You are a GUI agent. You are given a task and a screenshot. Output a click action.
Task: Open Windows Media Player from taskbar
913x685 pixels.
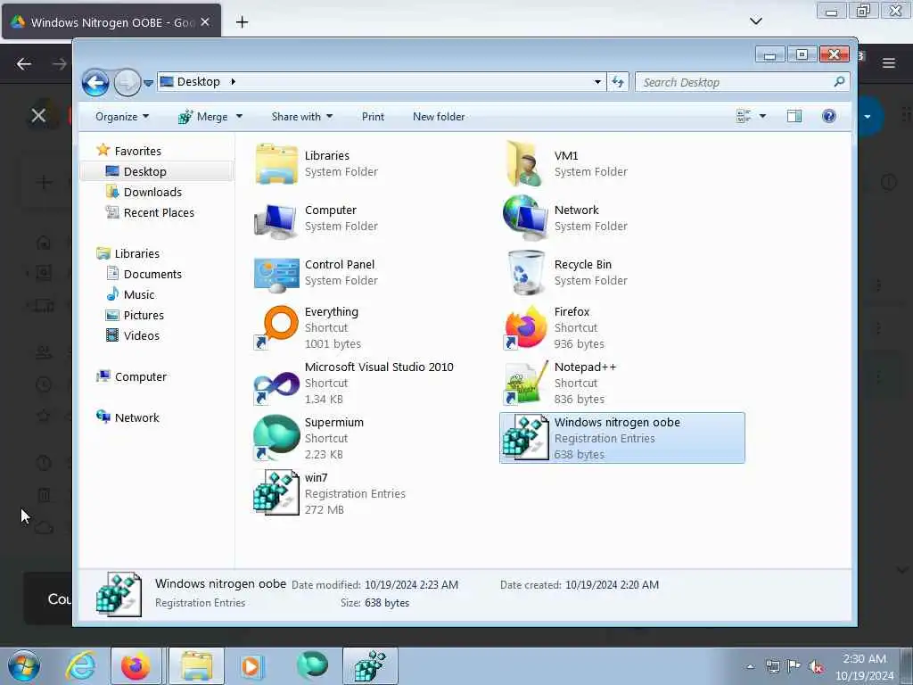coord(251,666)
